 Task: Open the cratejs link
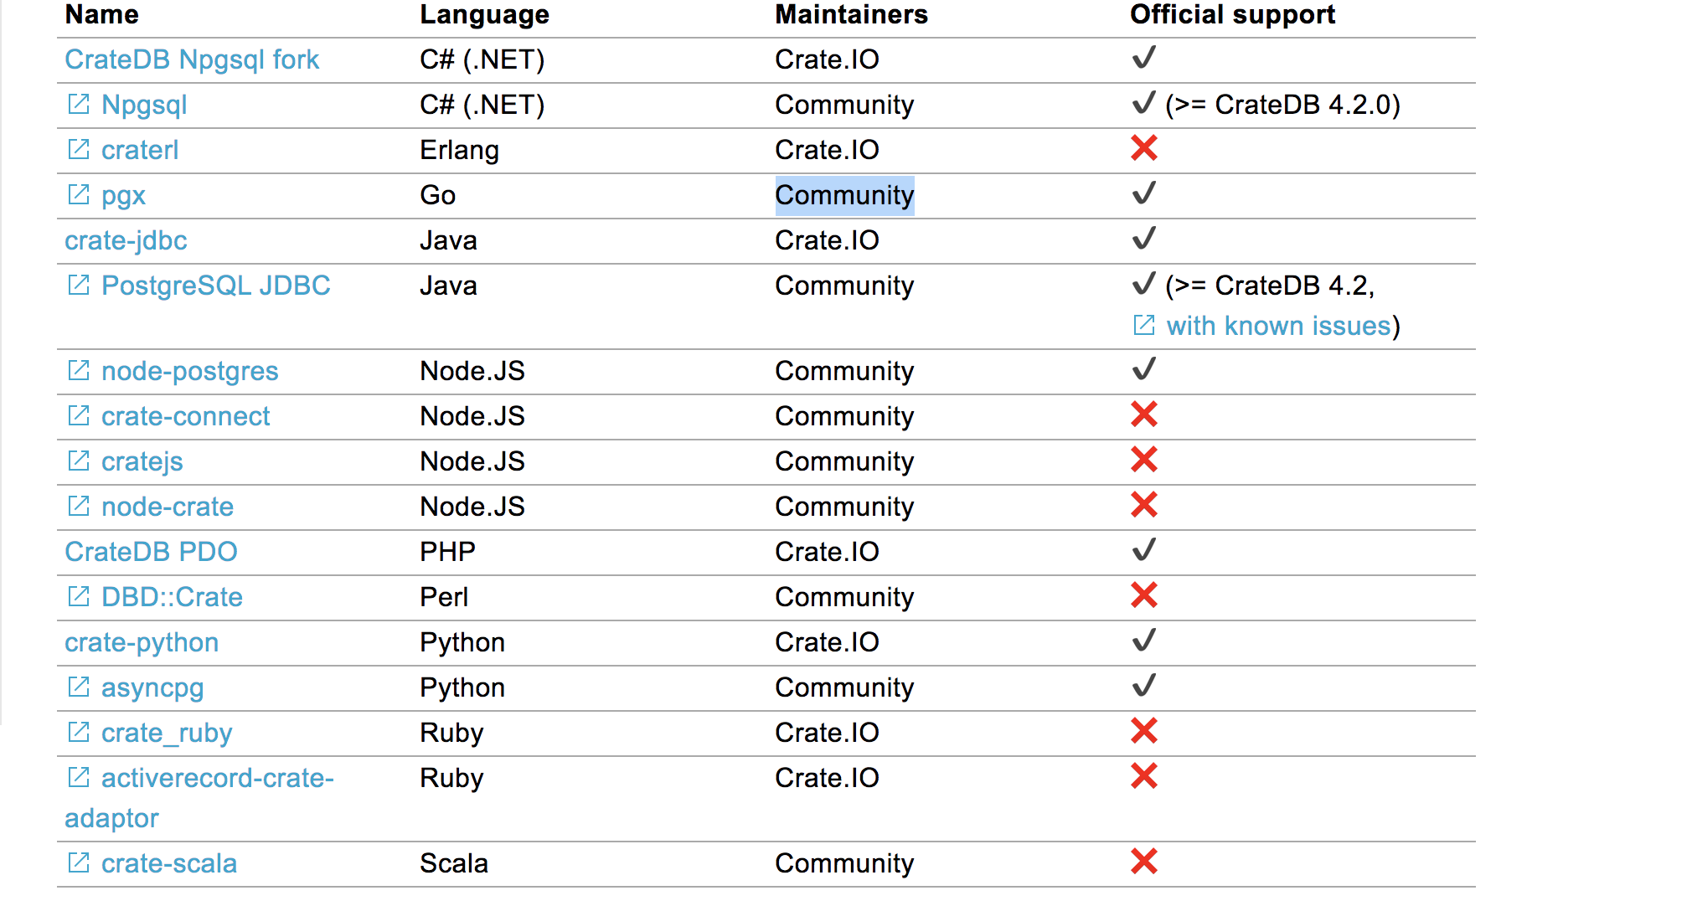(142, 462)
